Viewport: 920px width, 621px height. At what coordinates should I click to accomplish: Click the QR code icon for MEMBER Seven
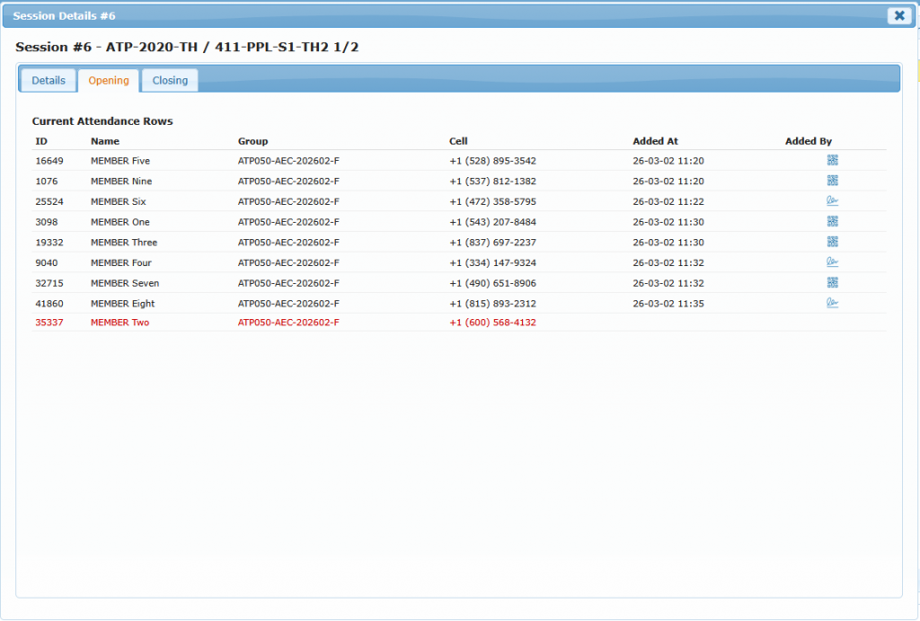pyautogui.click(x=832, y=283)
